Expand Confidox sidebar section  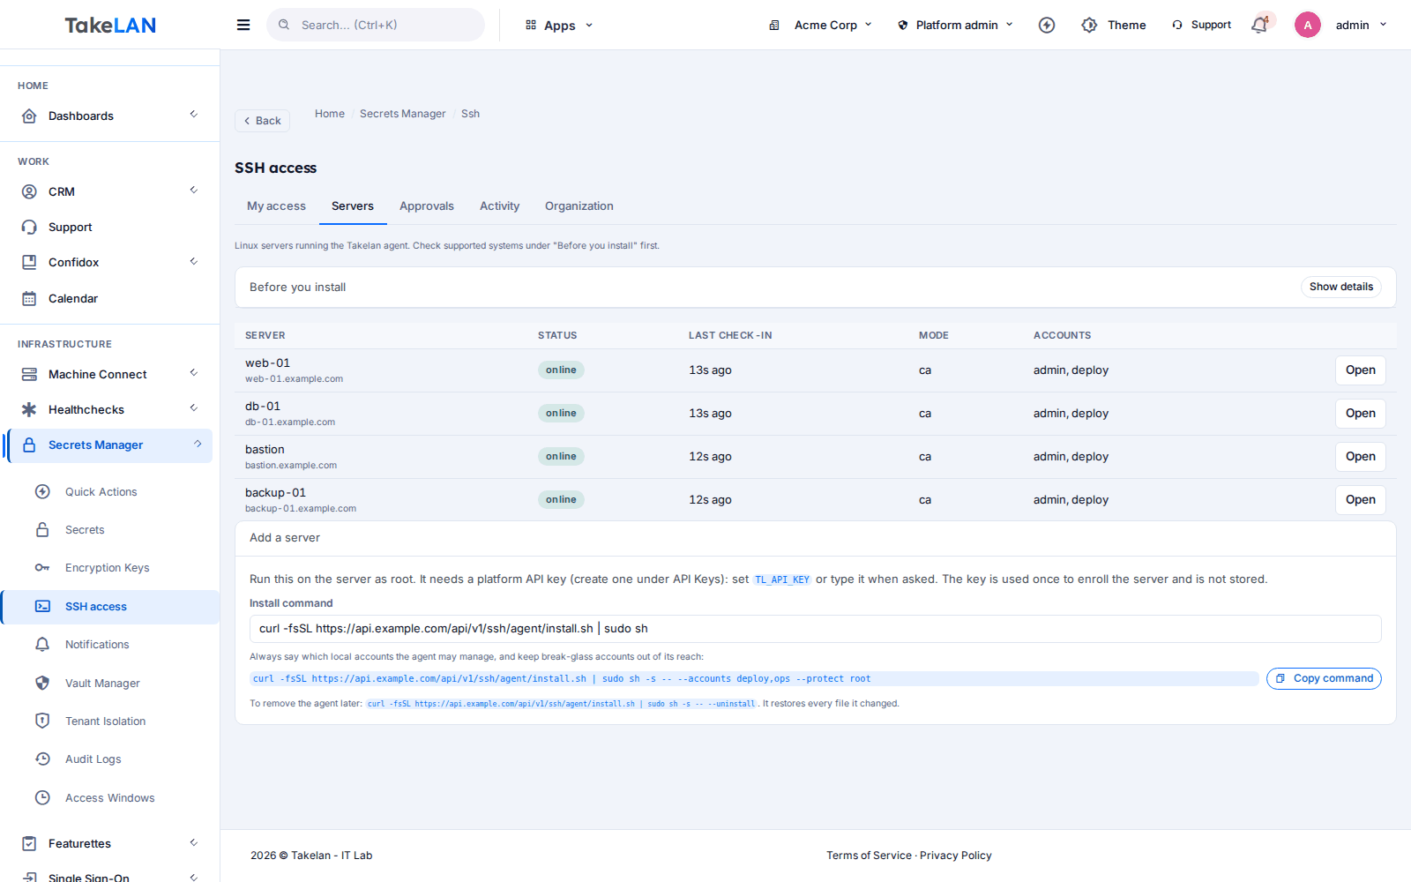coord(110,262)
